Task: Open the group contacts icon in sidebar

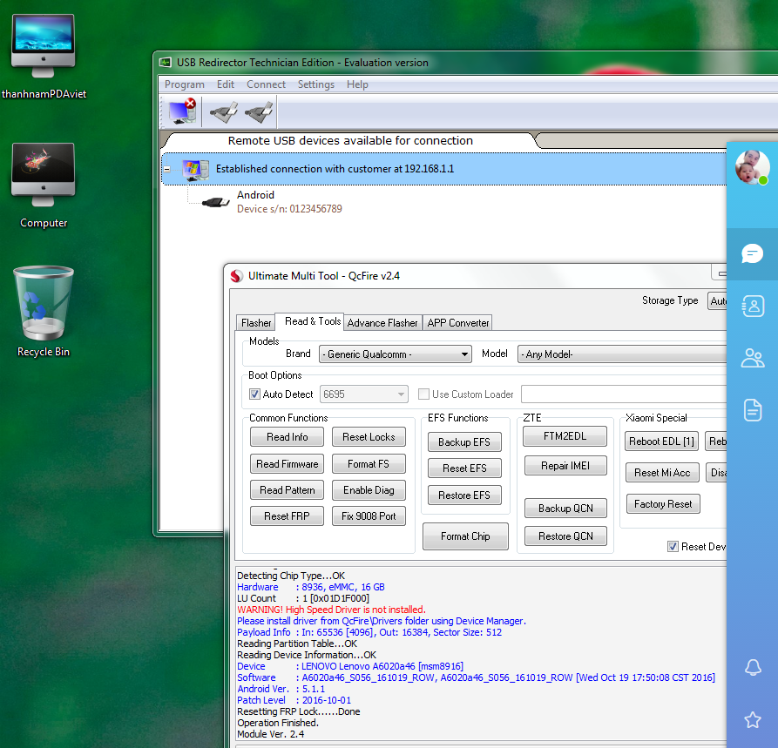Action: pyautogui.click(x=752, y=358)
